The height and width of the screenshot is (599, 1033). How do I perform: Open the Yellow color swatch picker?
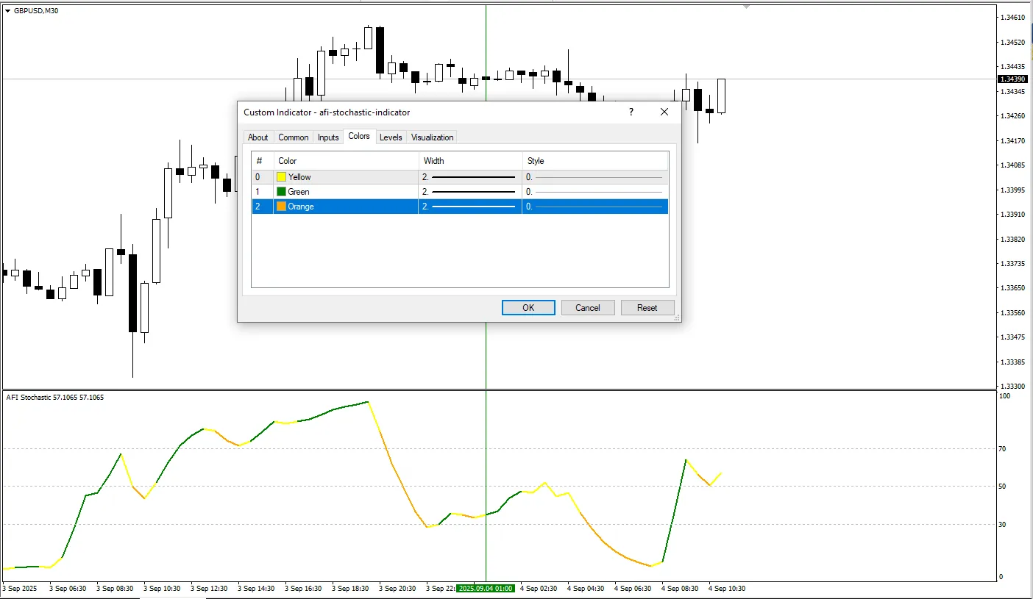(x=280, y=176)
